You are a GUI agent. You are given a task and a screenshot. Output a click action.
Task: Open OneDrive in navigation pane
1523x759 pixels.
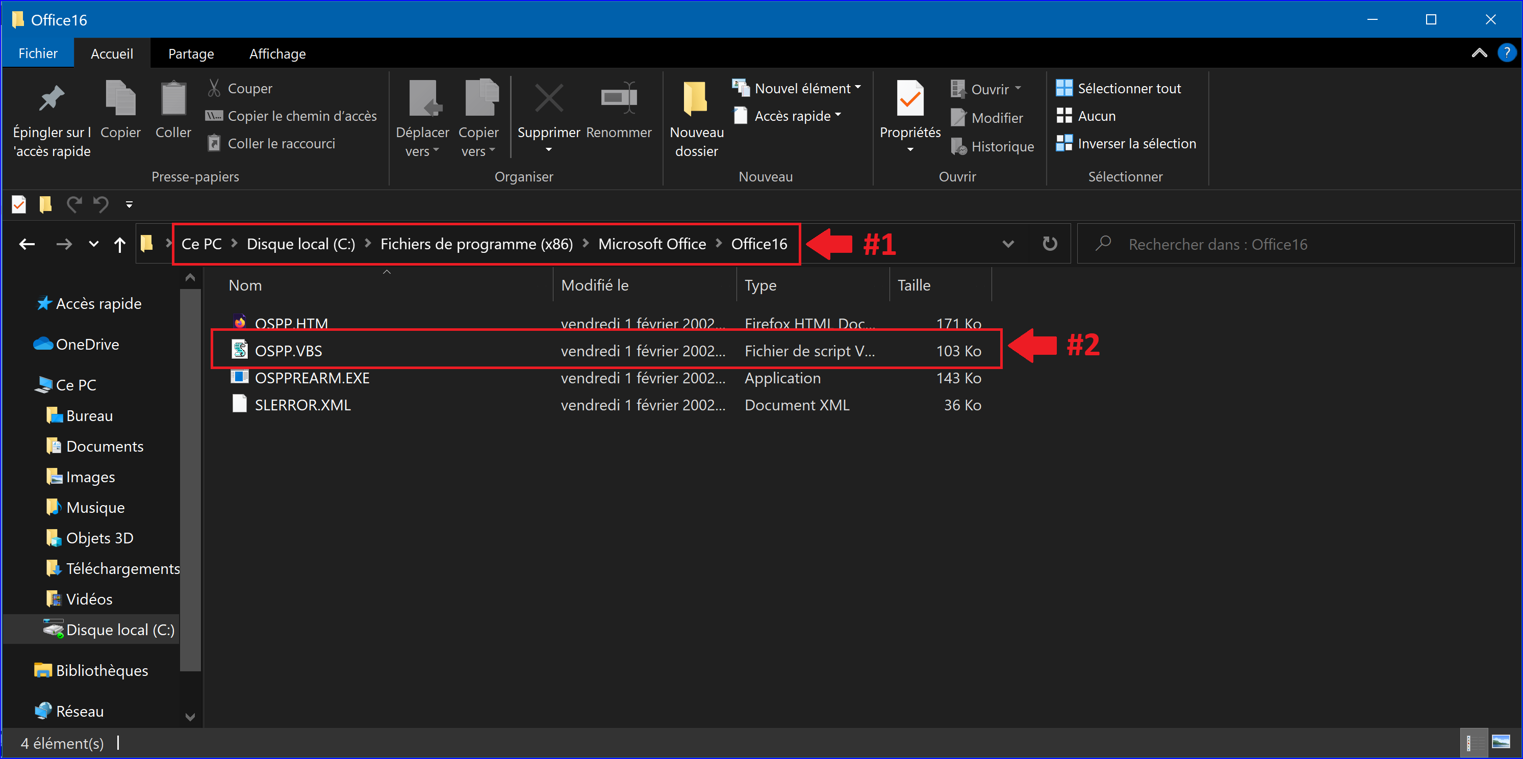(x=77, y=345)
